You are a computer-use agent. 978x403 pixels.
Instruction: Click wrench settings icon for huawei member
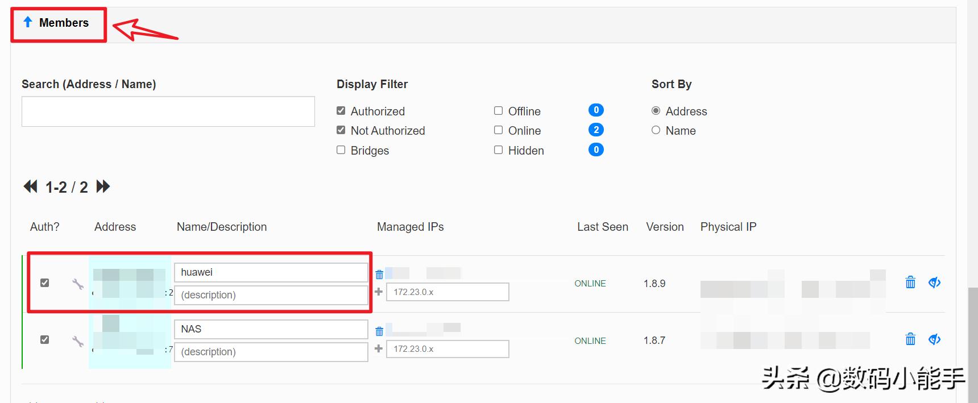pyautogui.click(x=78, y=284)
